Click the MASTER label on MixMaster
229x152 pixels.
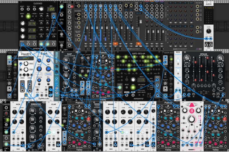pos(138,13)
